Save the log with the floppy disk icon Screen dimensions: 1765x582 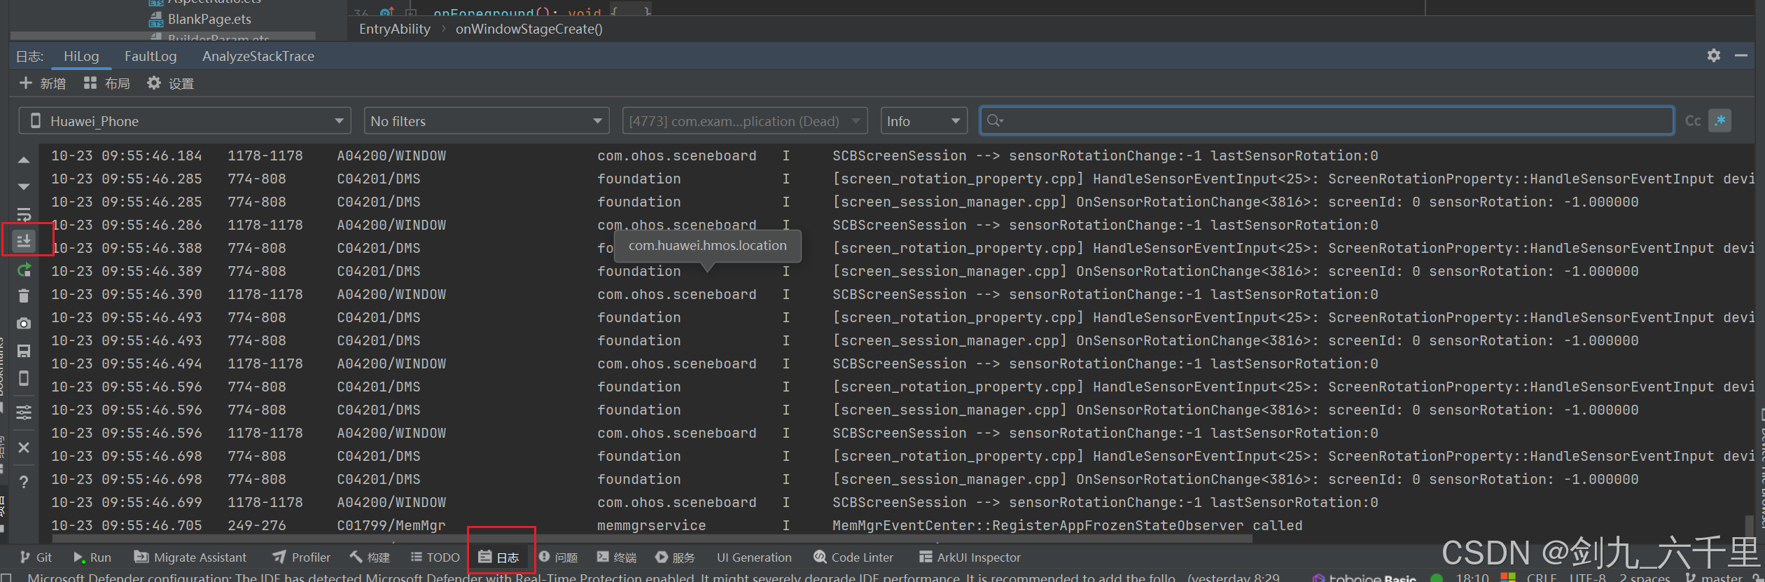(x=24, y=351)
